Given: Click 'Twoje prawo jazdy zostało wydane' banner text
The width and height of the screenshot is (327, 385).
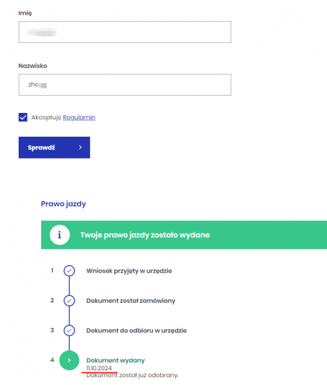Looking at the screenshot, I should [145, 235].
